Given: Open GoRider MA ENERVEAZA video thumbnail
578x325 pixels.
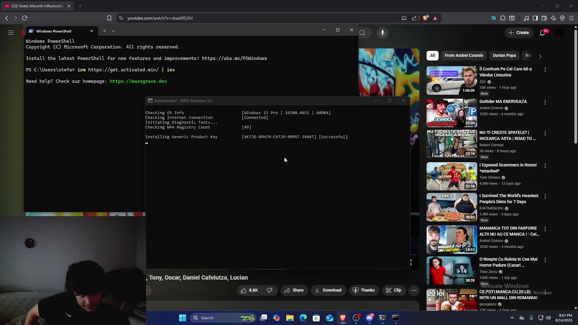Looking at the screenshot, I should (452, 113).
